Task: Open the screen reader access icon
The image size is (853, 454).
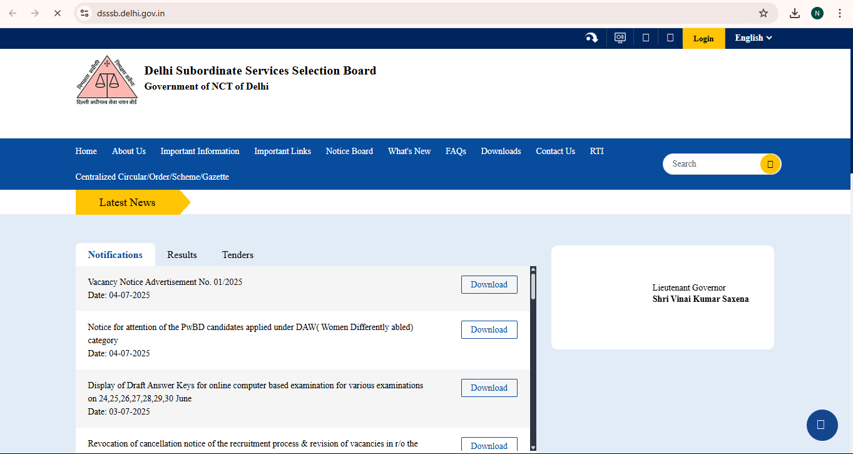Action: click(620, 38)
